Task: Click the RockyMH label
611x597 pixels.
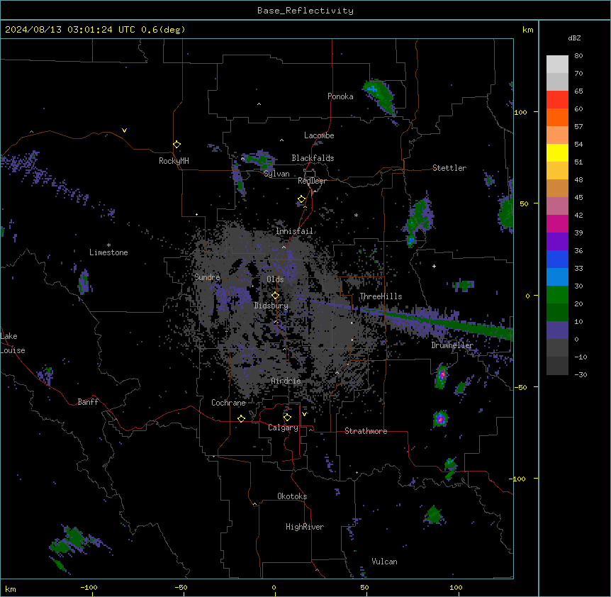Action: tap(174, 161)
